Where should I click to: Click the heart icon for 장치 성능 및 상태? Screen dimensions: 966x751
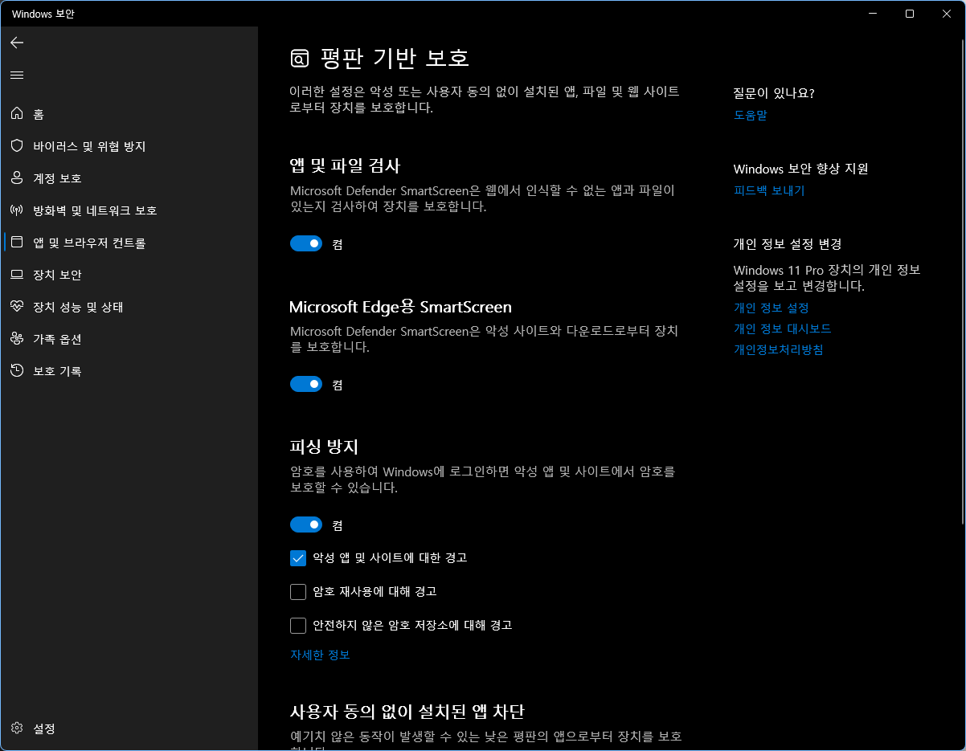pos(17,307)
